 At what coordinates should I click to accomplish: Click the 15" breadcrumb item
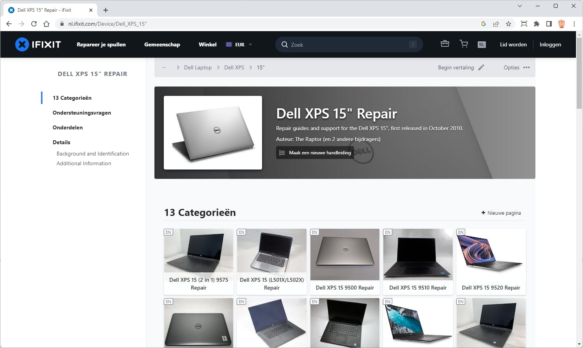pyautogui.click(x=260, y=67)
